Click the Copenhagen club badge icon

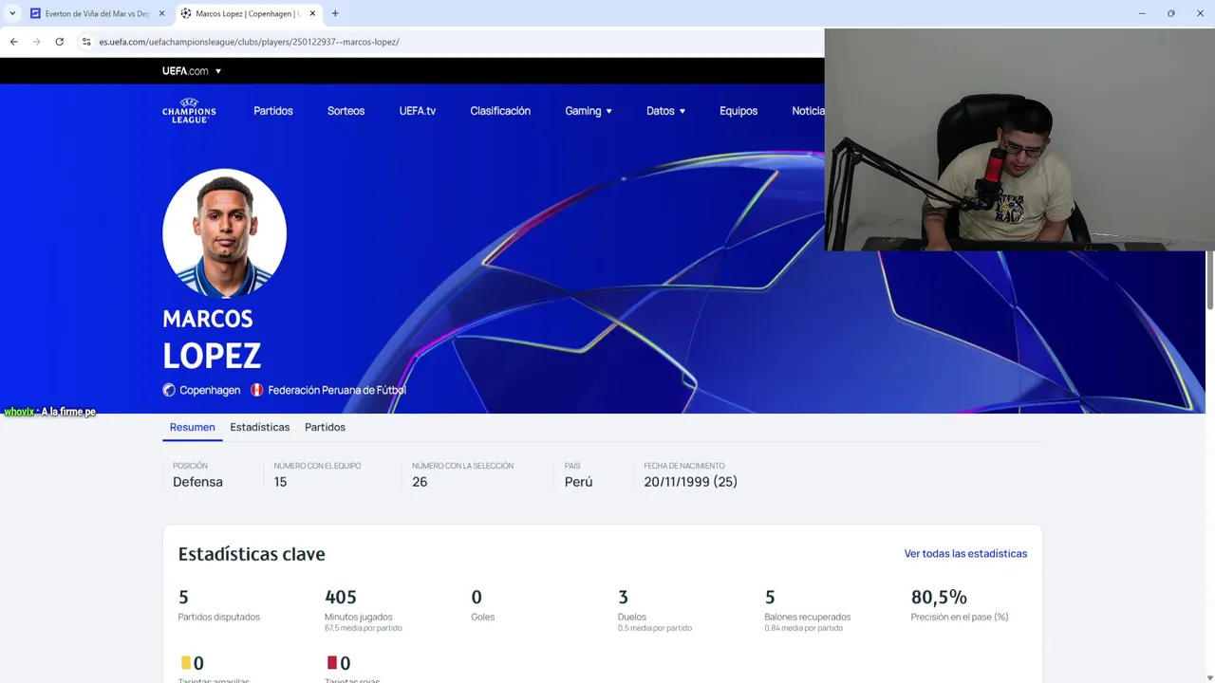(x=169, y=390)
